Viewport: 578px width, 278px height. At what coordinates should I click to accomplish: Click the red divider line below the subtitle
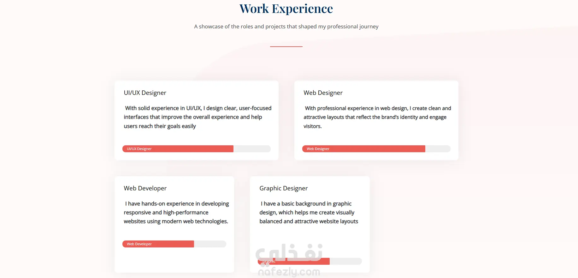[286, 47]
